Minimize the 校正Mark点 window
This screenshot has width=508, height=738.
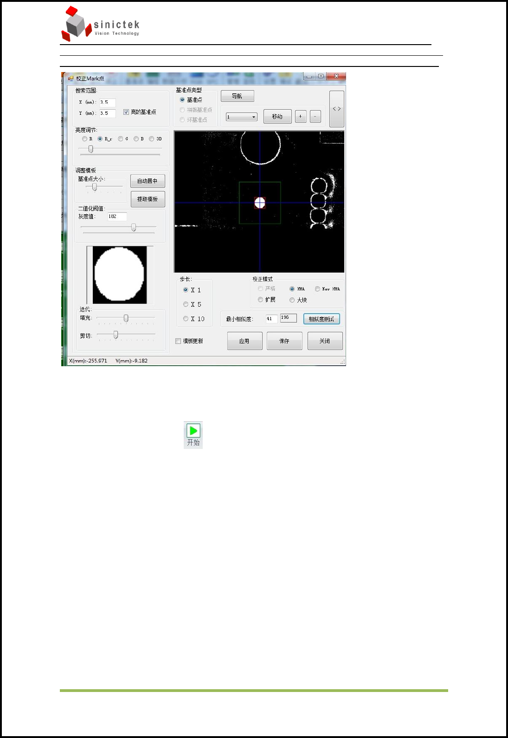coord(309,76)
